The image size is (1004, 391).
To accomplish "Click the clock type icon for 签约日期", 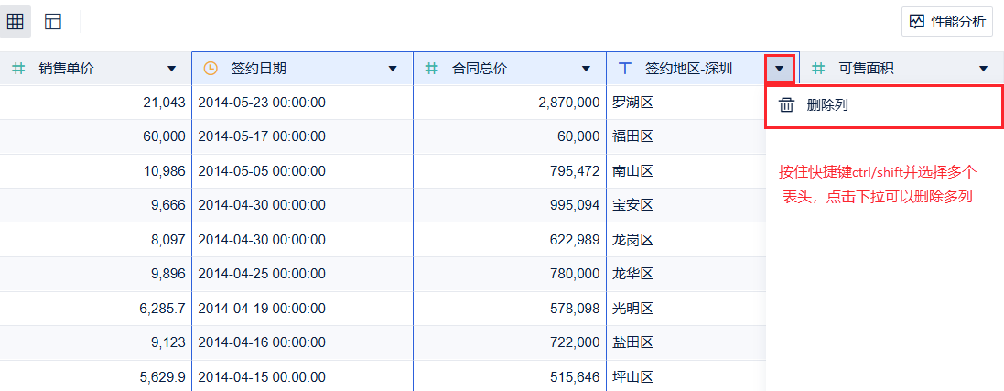I will point(211,68).
